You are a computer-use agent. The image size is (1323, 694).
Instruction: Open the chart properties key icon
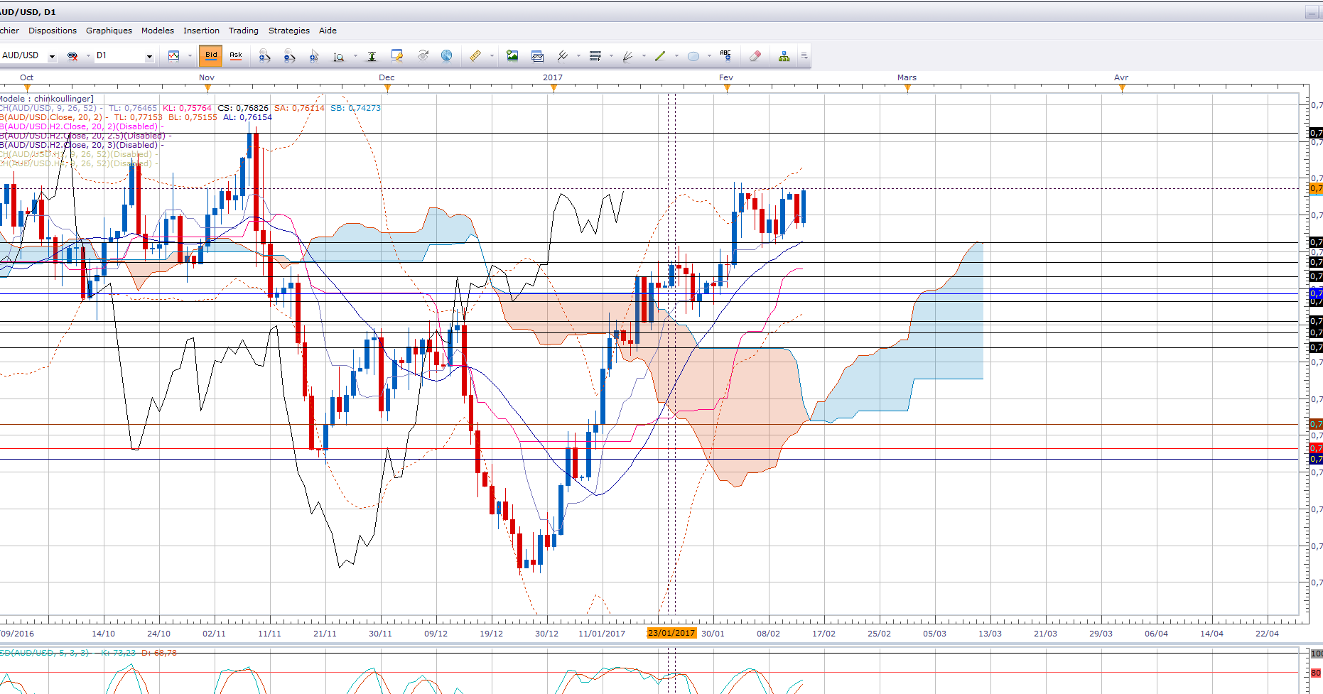(397, 55)
